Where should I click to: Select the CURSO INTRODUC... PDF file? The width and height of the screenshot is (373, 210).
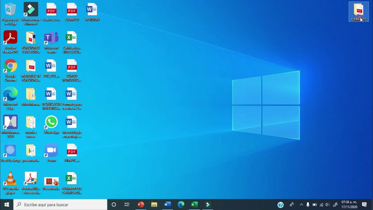pyautogui.click(x=72, y=71)
